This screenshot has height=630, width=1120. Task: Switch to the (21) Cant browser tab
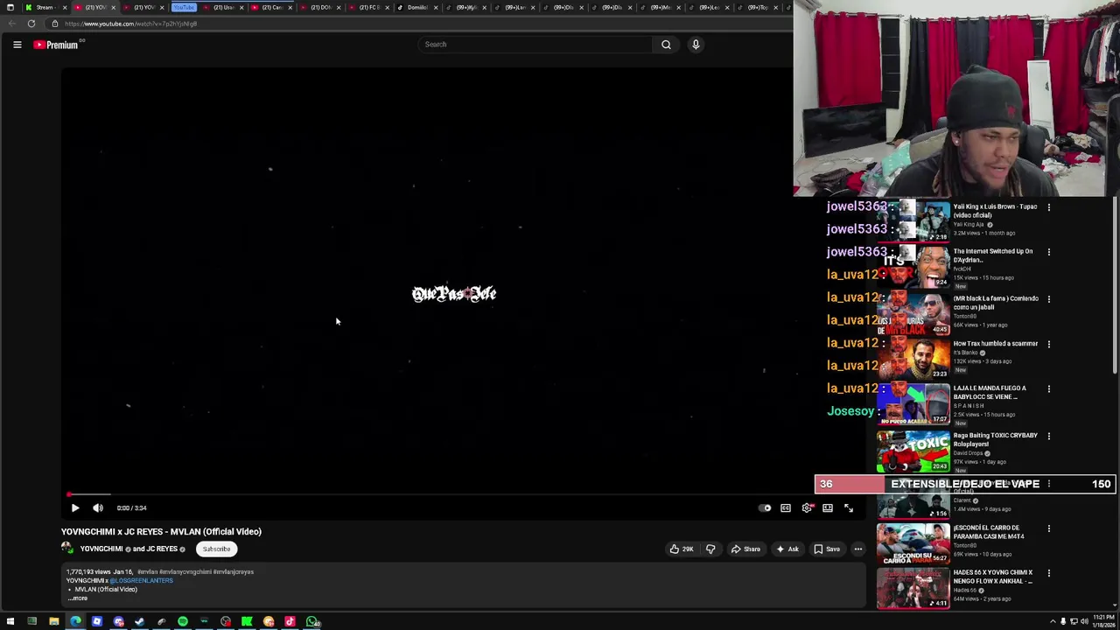click(x=271, y=7)
